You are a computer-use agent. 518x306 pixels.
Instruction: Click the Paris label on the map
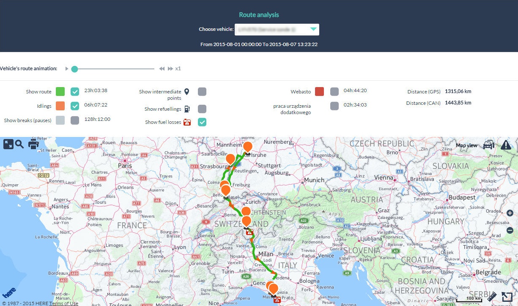click(x=125, y=166)
